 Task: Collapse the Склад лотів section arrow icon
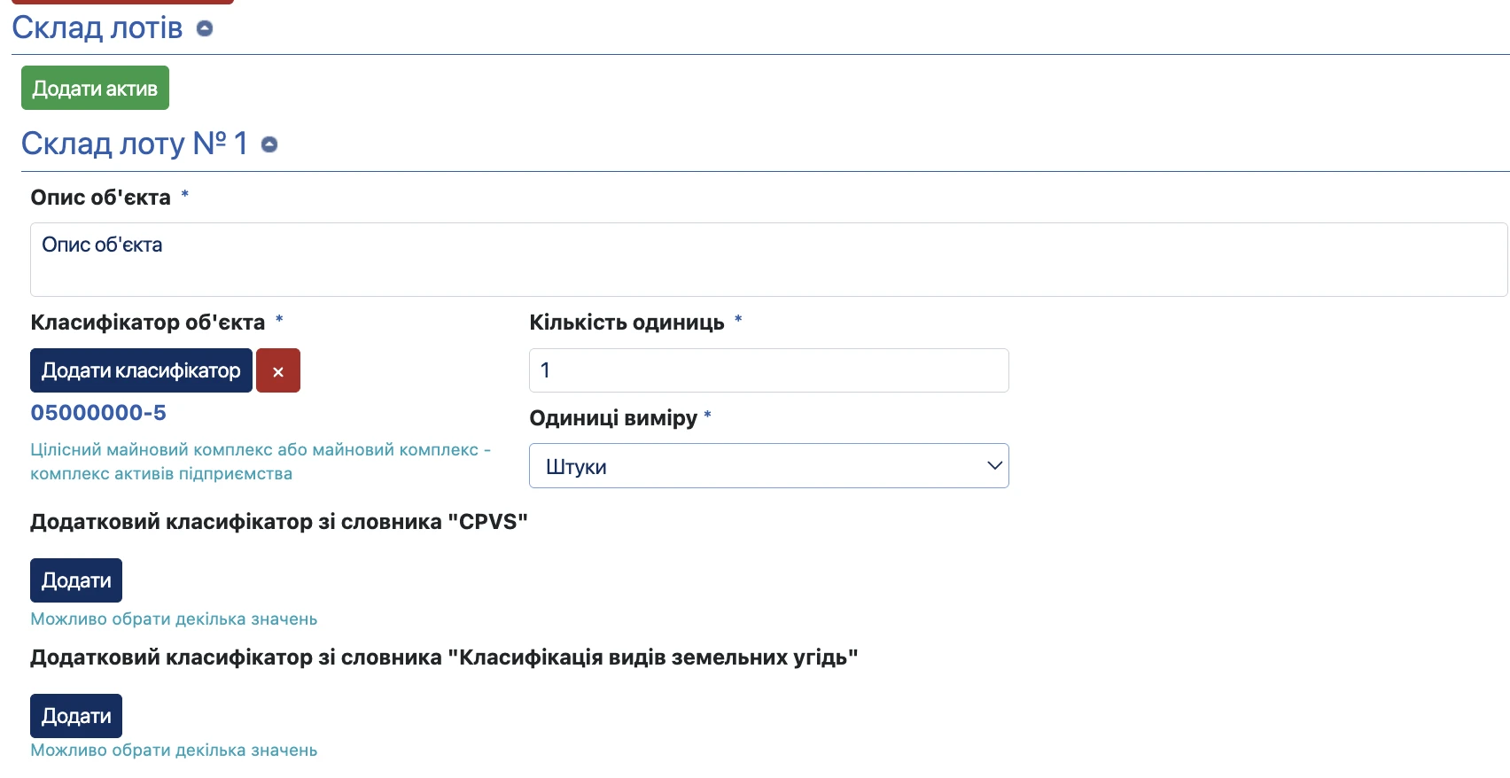click(x=205, y=28)
